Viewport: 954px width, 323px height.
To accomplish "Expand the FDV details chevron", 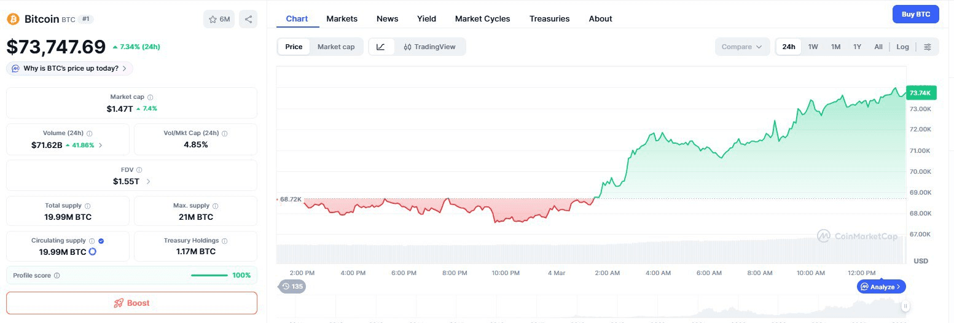I will (x=148, y=182).
